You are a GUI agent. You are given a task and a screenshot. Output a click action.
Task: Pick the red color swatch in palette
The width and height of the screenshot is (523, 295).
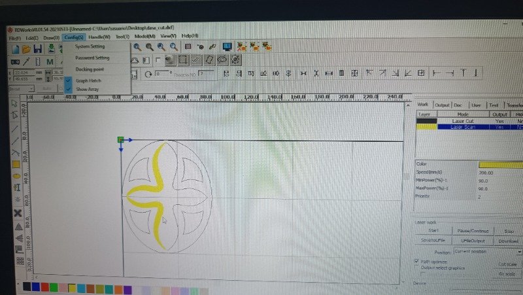pos(44,287)
